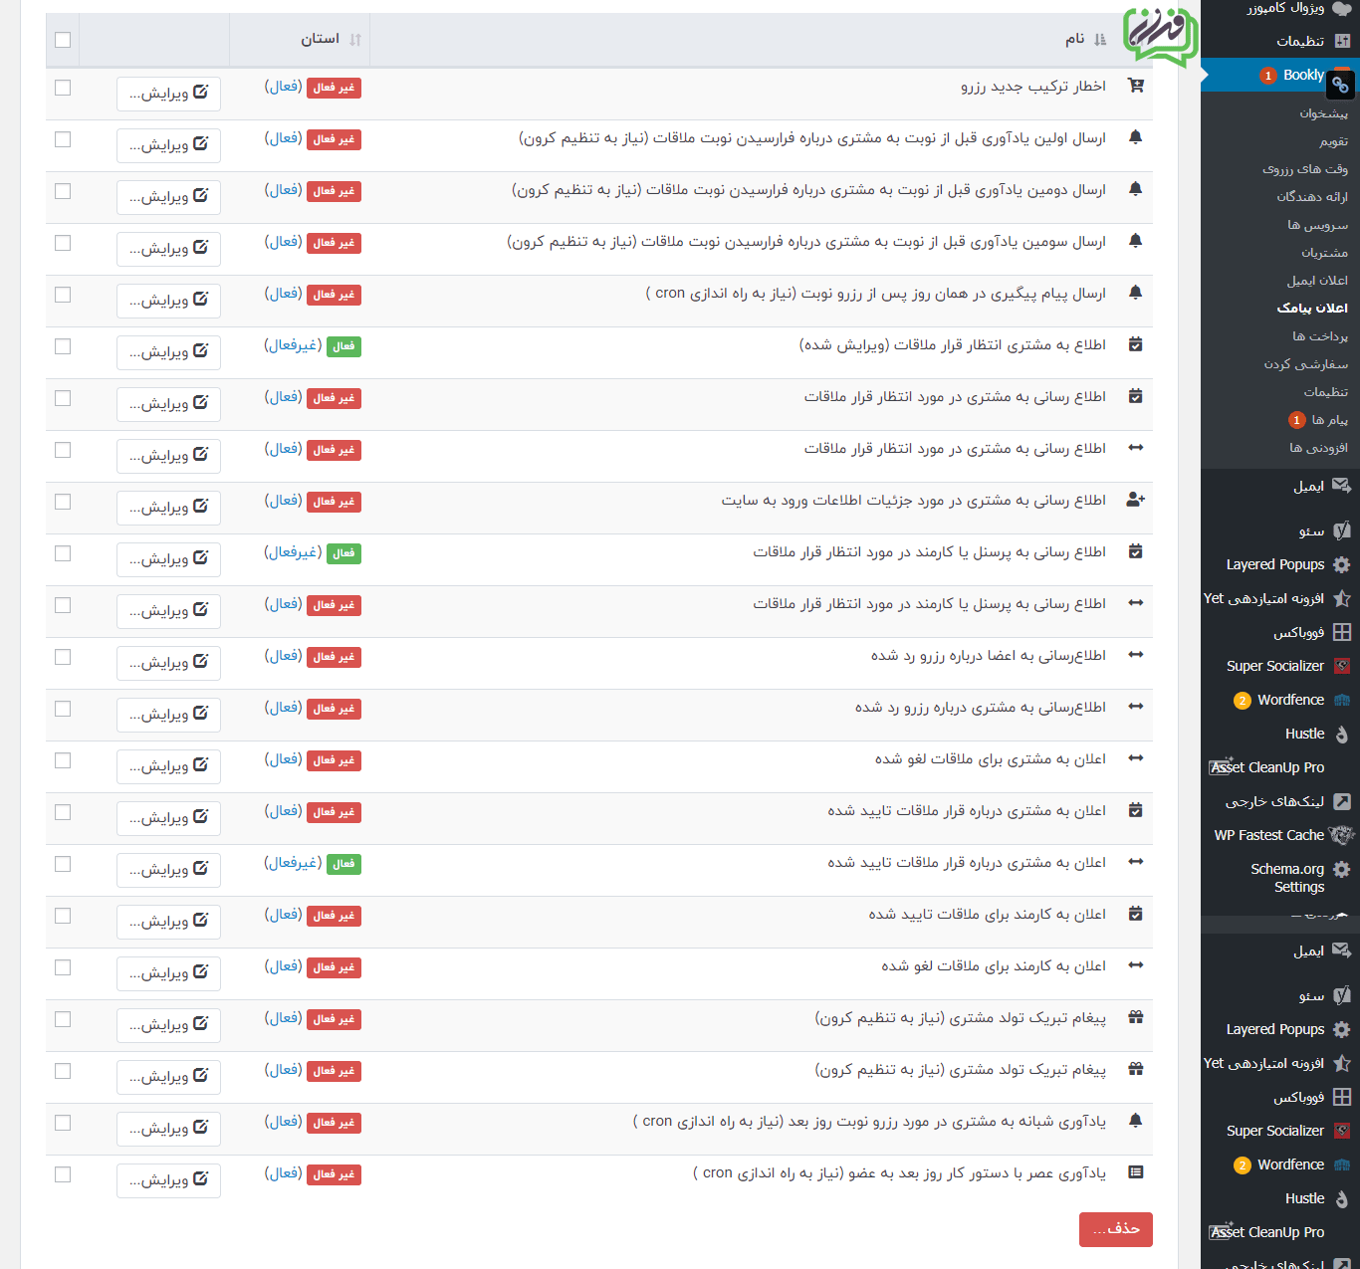Go to اعلان ایمیل in the Bookly submenu
Viewport: 1360px width, 1269px height.
(x=1317, y=281)
